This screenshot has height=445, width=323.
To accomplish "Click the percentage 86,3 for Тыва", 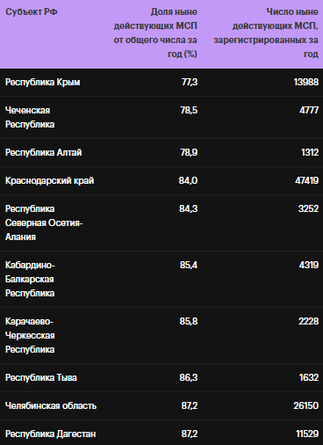I will [x=189, y=377].
